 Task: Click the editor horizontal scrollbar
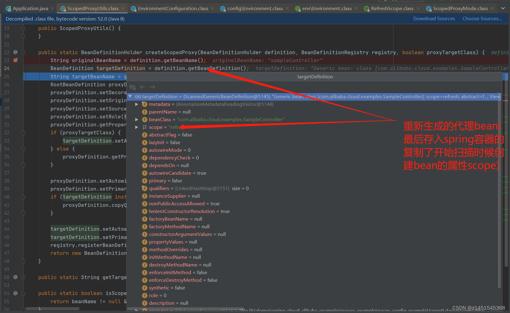click(53, 309)
